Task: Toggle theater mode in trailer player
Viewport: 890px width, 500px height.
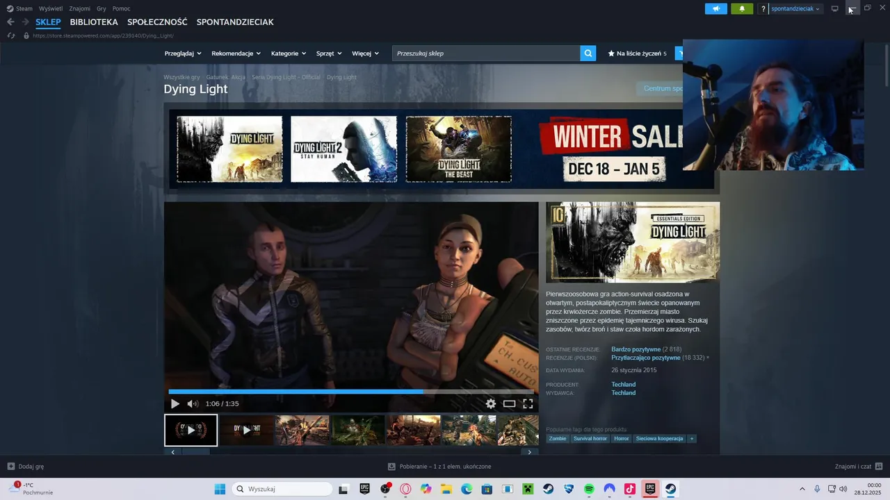Action: coord(510,403)
